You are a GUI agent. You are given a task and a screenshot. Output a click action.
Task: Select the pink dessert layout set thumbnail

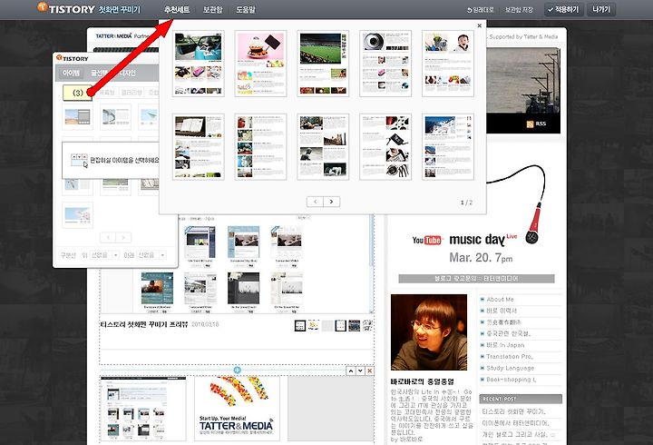(x=260, y=64)
